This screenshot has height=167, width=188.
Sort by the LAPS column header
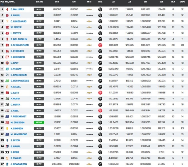click(182, 2)
